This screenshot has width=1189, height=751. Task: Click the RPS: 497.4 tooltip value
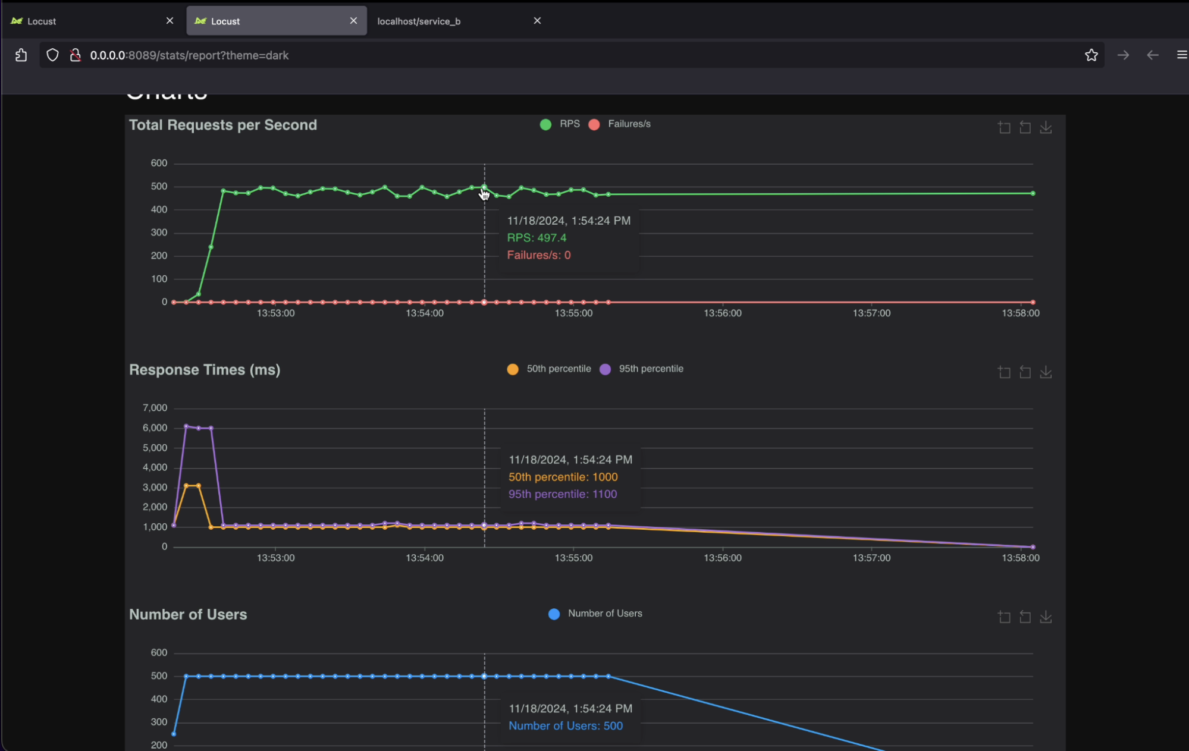pos(537,238)
